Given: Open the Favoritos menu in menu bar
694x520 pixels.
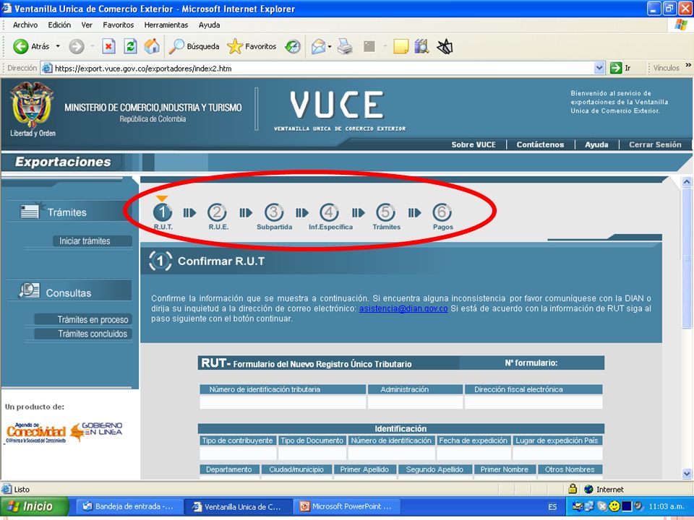Looking at the screenshot, I should [118, 25].
